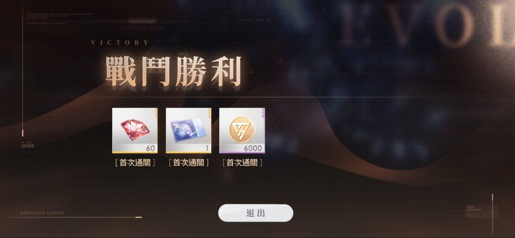This screenshot has width=515, height=238.
Task: Select the 首次通關 label under the gold coin
Action: [x=242, y=163]
